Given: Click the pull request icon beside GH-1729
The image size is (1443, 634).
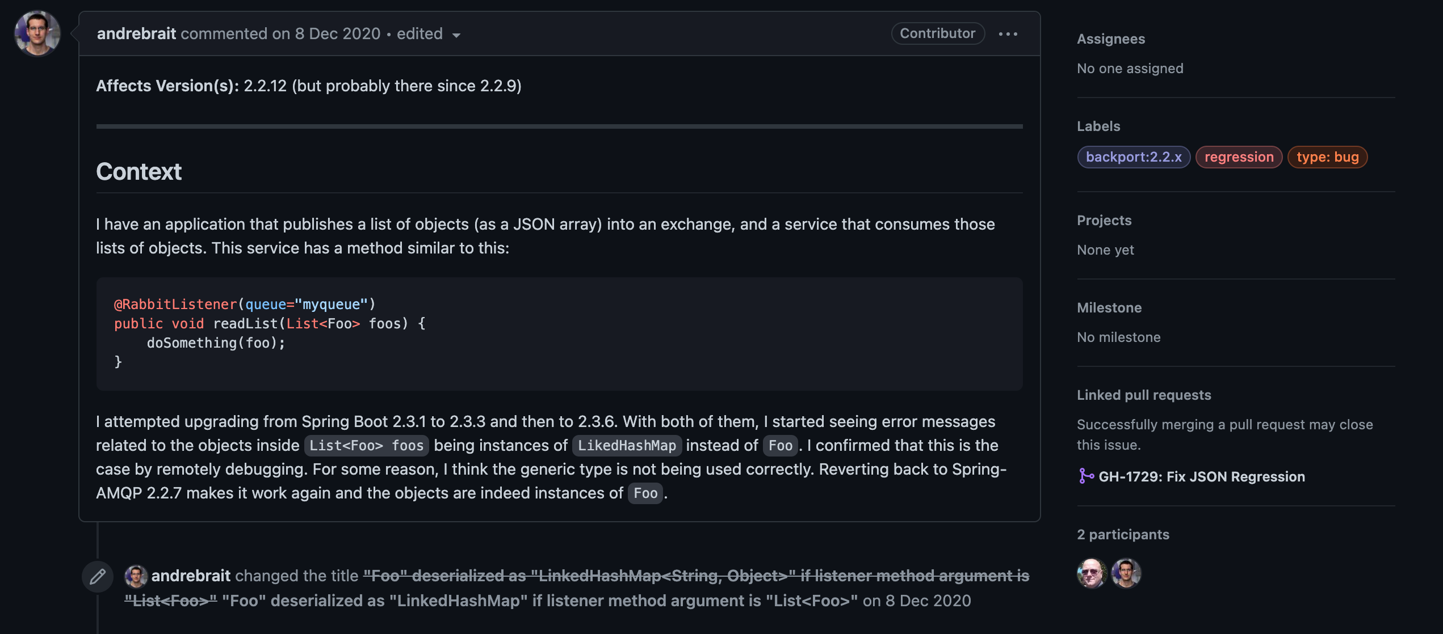Looking at the screenshot, I should point(1085,476).
